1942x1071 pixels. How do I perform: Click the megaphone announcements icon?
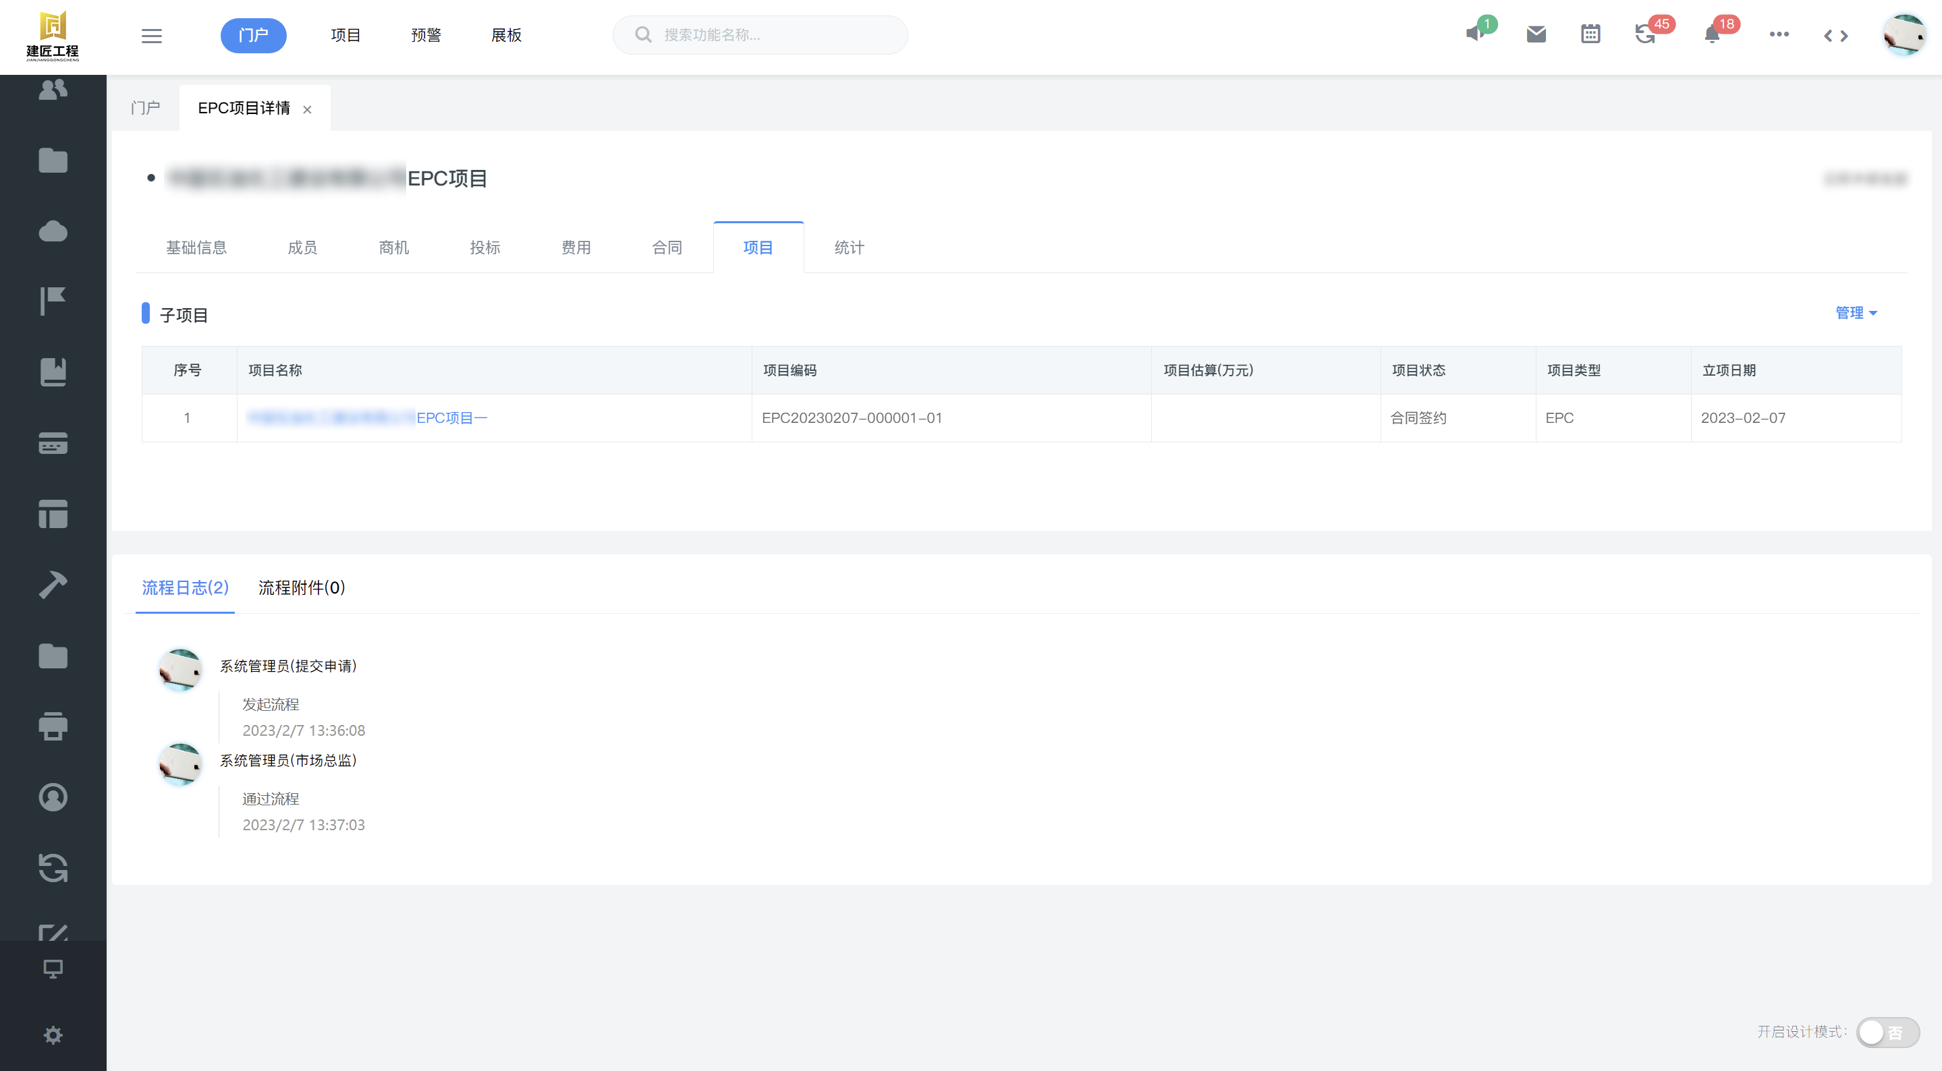(x=1474, y=34)
